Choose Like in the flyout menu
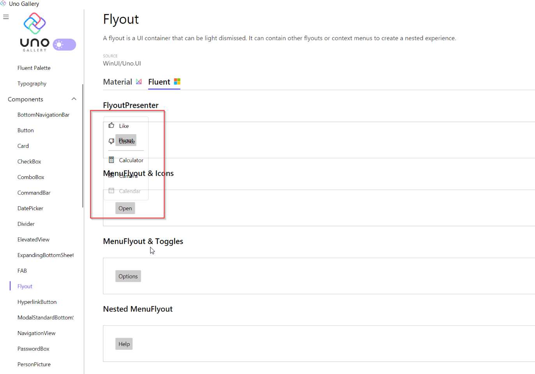The image size is (535, 374). [124, 126]
